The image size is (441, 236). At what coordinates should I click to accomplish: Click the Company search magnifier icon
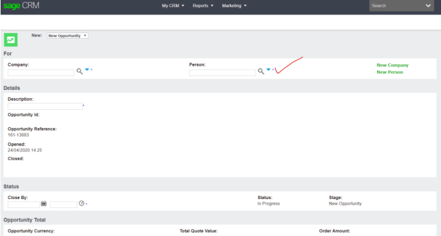tap(79, 71)
